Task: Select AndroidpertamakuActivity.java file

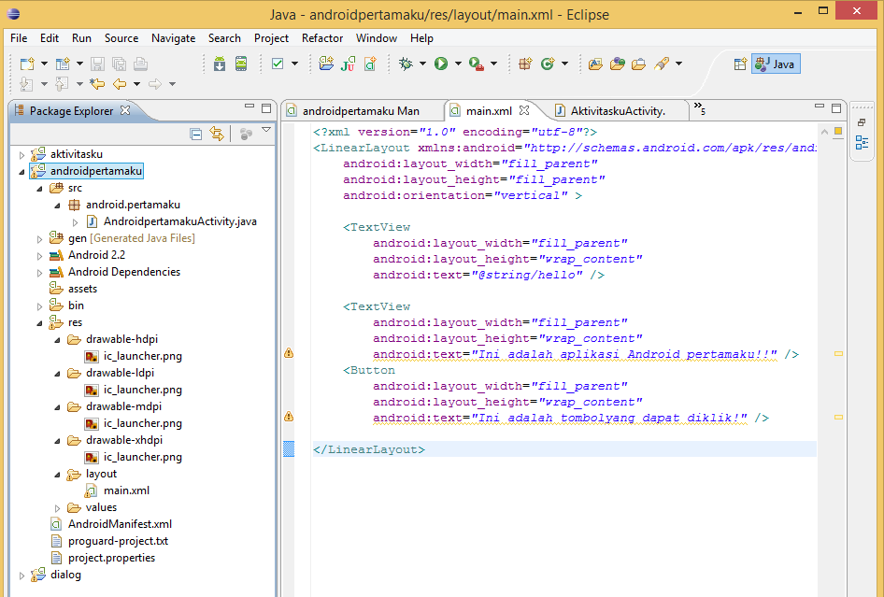Action: [179, 221]
